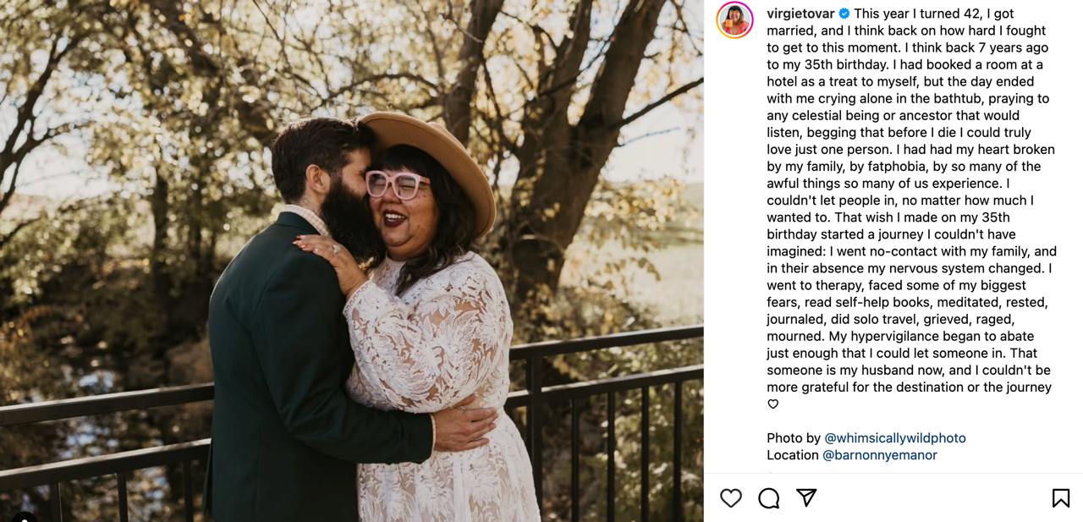The height and width of the screenshot is (522, 1083).
Task: Save the post with the bookmark icon
Action: [1060, 498]
